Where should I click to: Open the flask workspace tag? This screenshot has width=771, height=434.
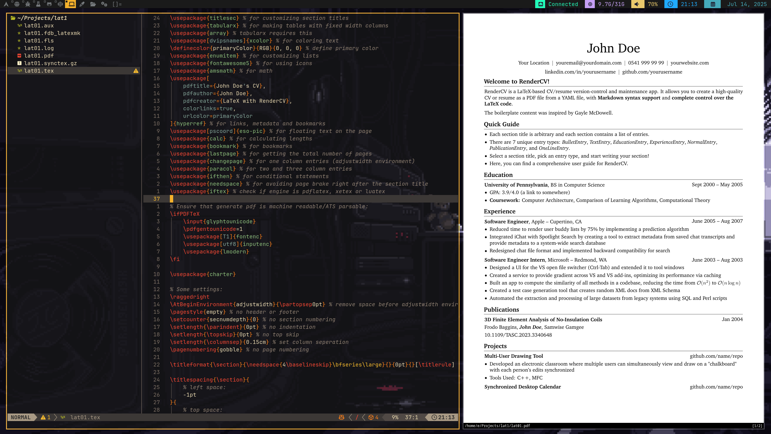click(x=38, y=4)
